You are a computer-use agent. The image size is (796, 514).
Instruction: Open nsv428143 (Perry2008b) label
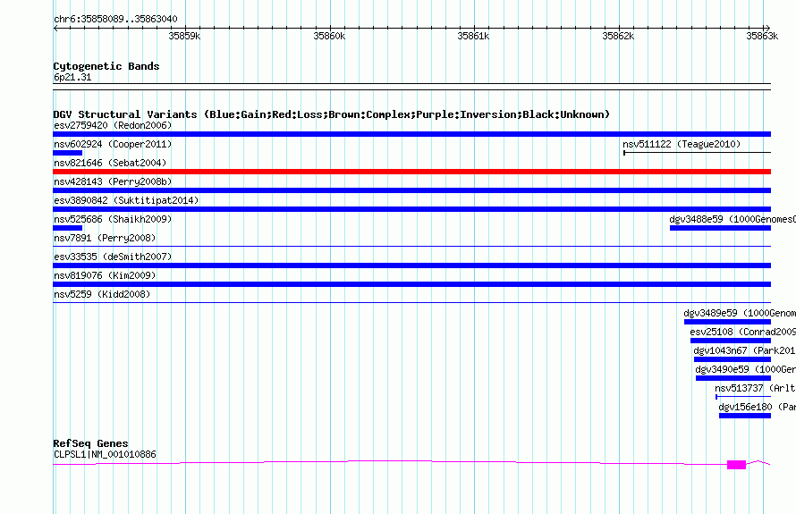(113, 181)
